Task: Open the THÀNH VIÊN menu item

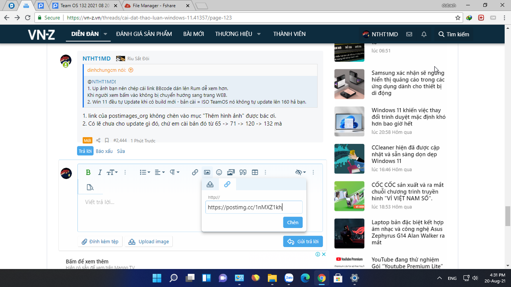Action: [x=289, y=34]
